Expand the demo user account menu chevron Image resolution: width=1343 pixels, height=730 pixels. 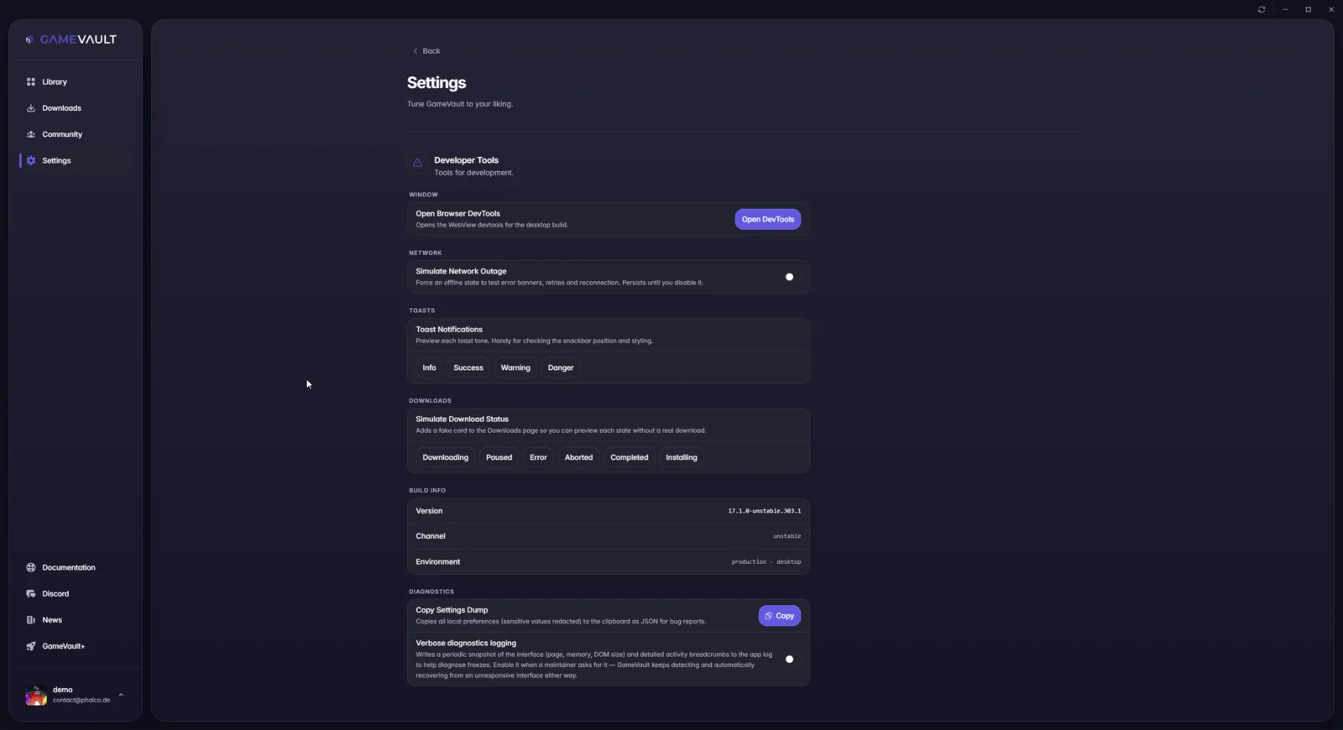pyautogui.click(x=121, y=695)
